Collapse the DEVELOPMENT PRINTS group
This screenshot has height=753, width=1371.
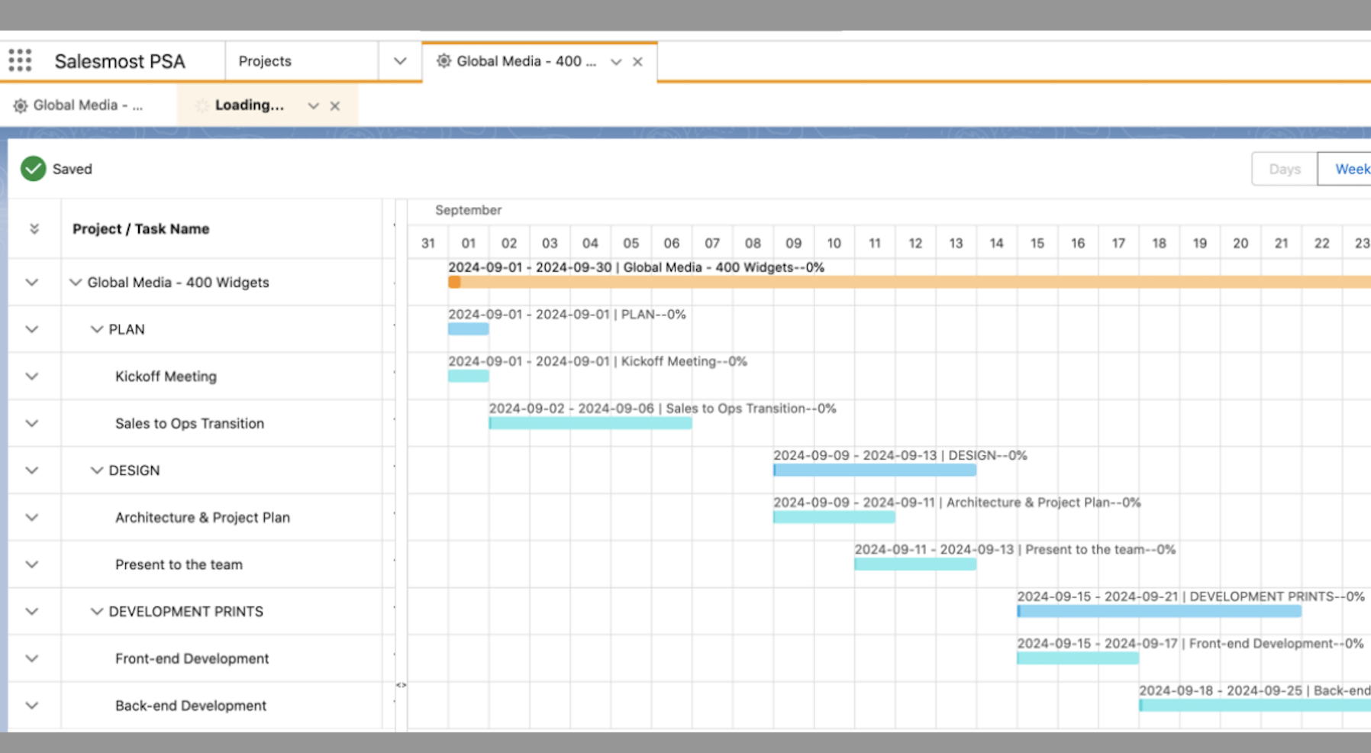coord(97,612)
